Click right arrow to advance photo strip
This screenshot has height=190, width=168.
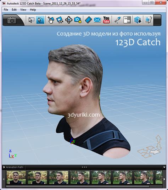coord(164,179)
